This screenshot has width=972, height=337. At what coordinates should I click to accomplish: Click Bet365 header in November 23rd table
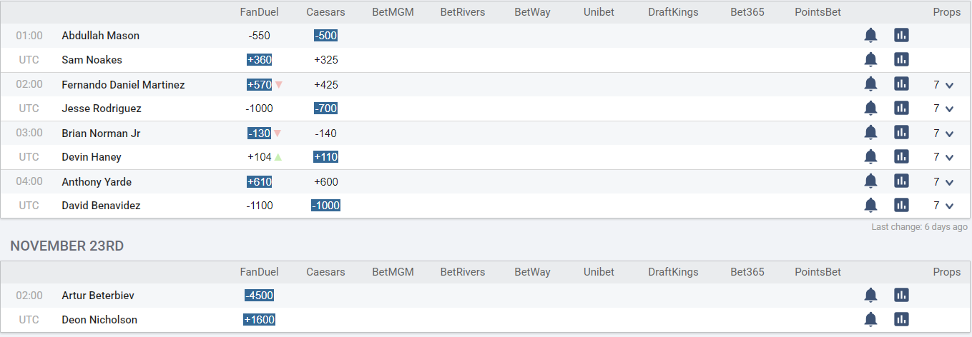(x=747, y=272)
